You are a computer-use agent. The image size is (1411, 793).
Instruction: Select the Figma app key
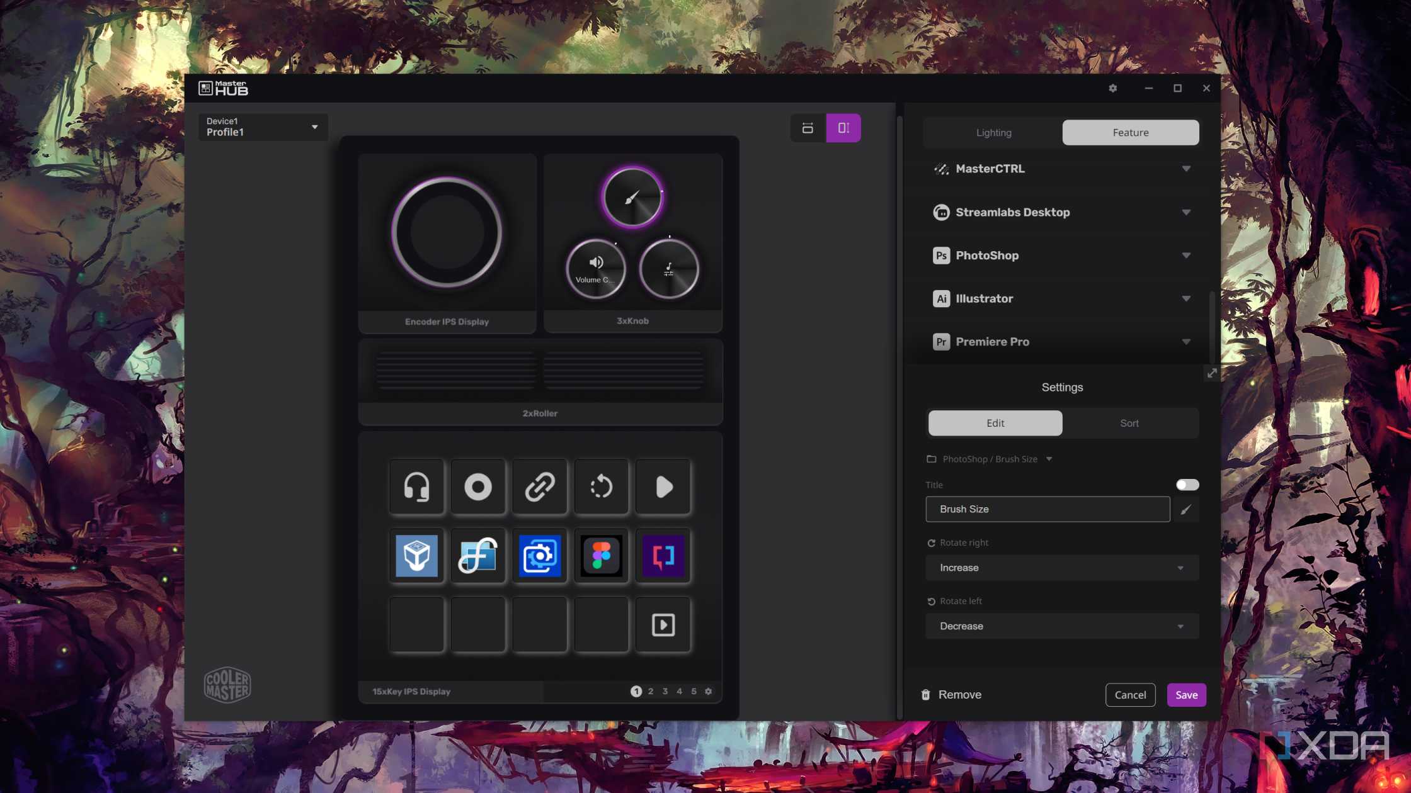(602, 556)
